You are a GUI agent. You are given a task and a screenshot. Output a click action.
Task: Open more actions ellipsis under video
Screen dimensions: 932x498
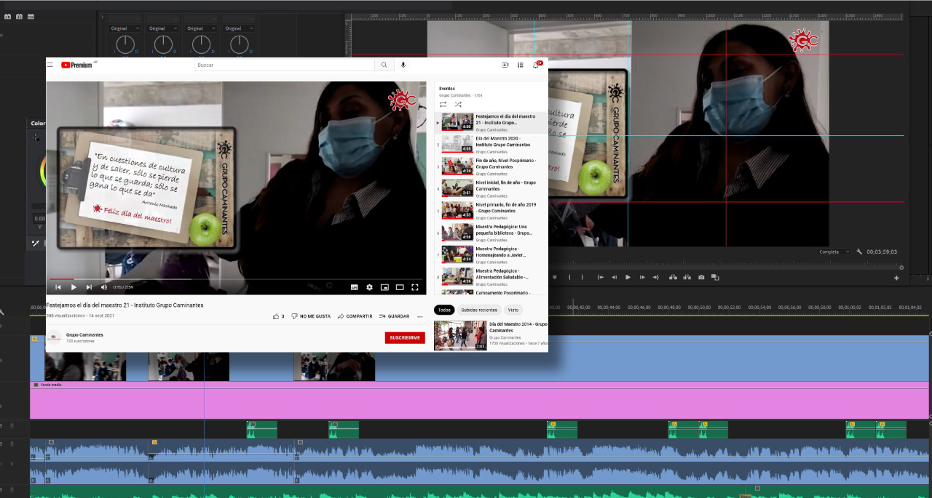tap(419, 317)
